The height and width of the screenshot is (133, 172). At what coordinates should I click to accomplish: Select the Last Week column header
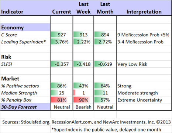[83, 8]
